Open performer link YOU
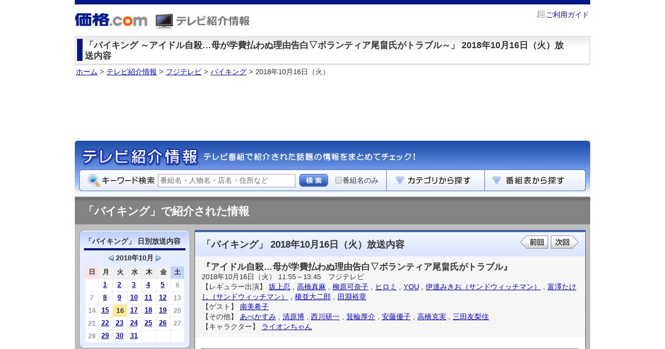This screenshot has height=349, width=665. coord(411,287)
